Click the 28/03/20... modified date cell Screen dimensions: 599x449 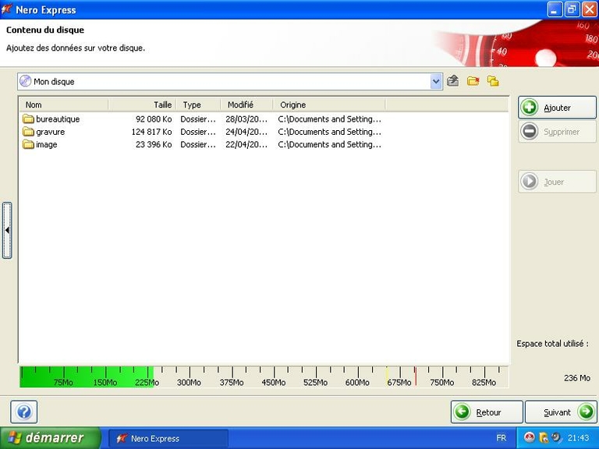[x=246, y=119]
